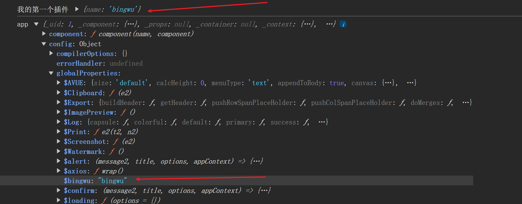Screen dimensions: 522x204
Task: Expand the logged {name: 'bingwu'} object
Action: pos(77,9)
